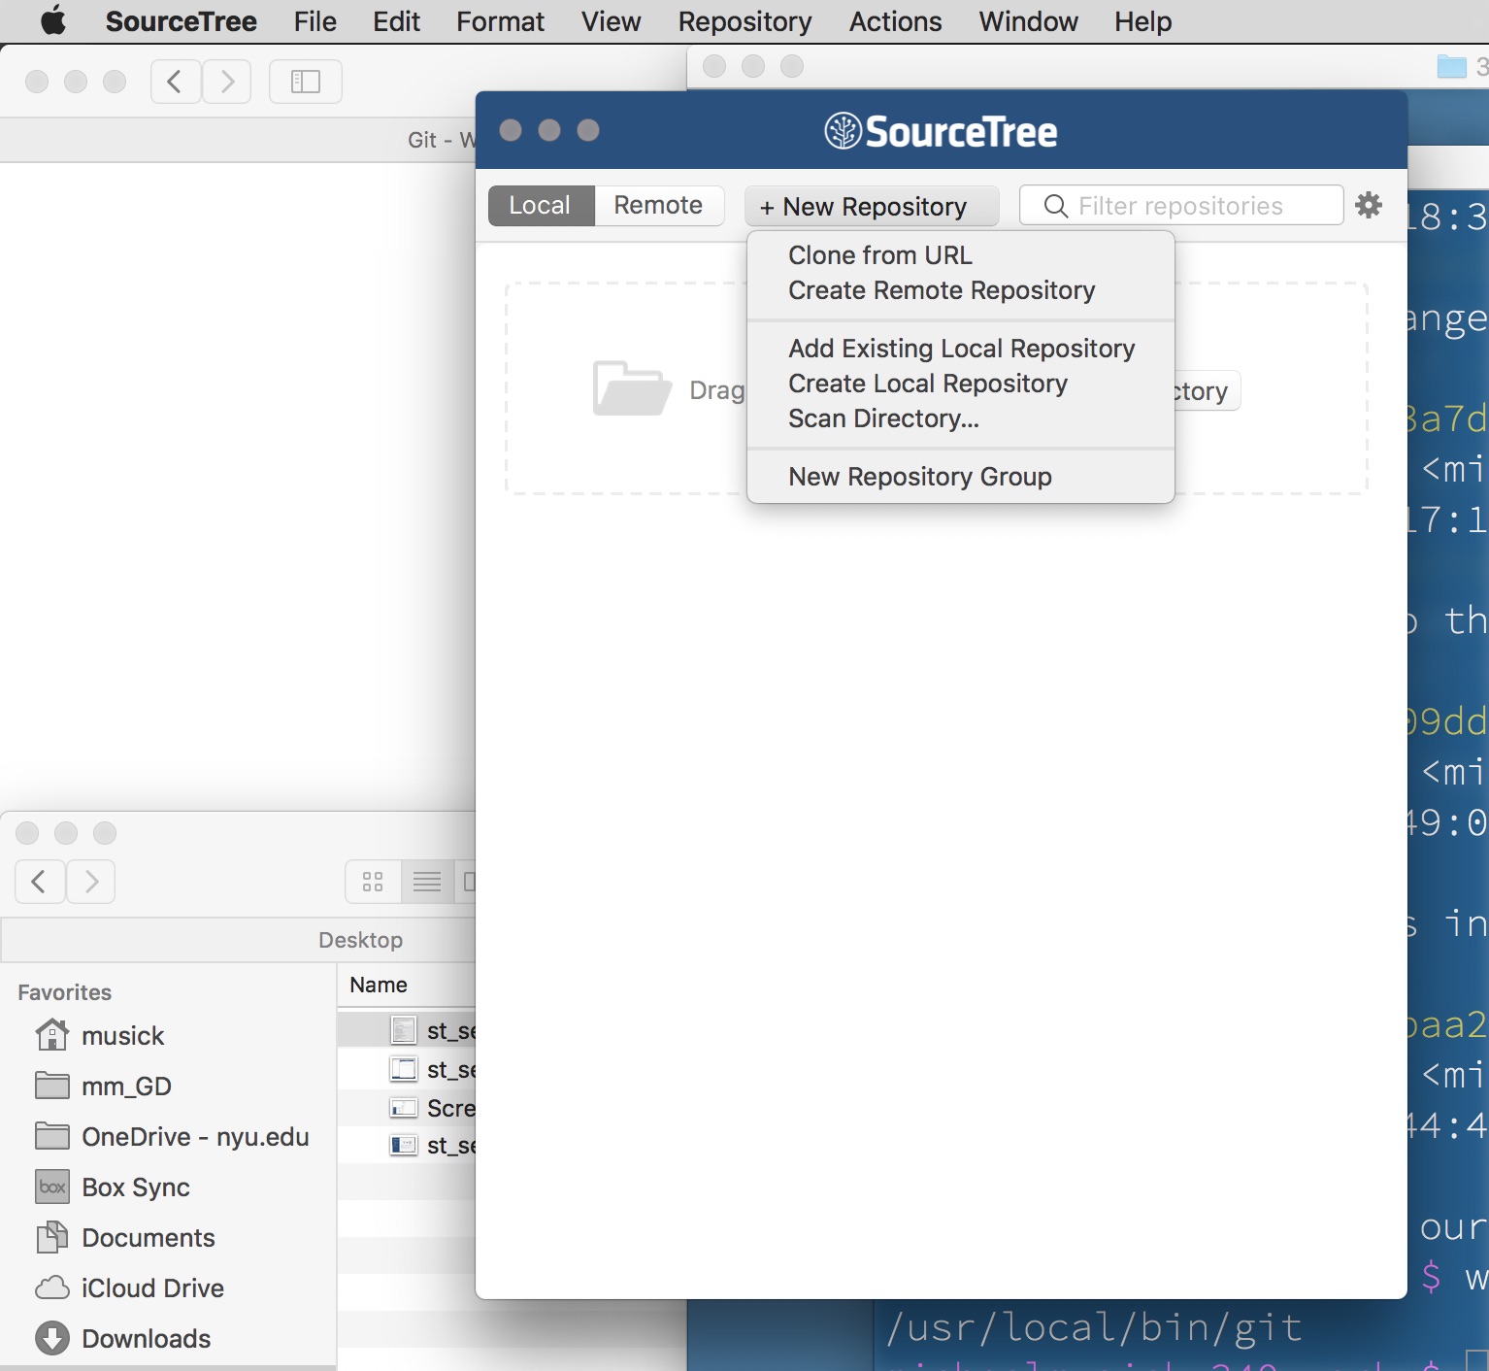Go forward in the Git browser window
Viewport: 1489px width, 1371px height.
tap(227, 82)
